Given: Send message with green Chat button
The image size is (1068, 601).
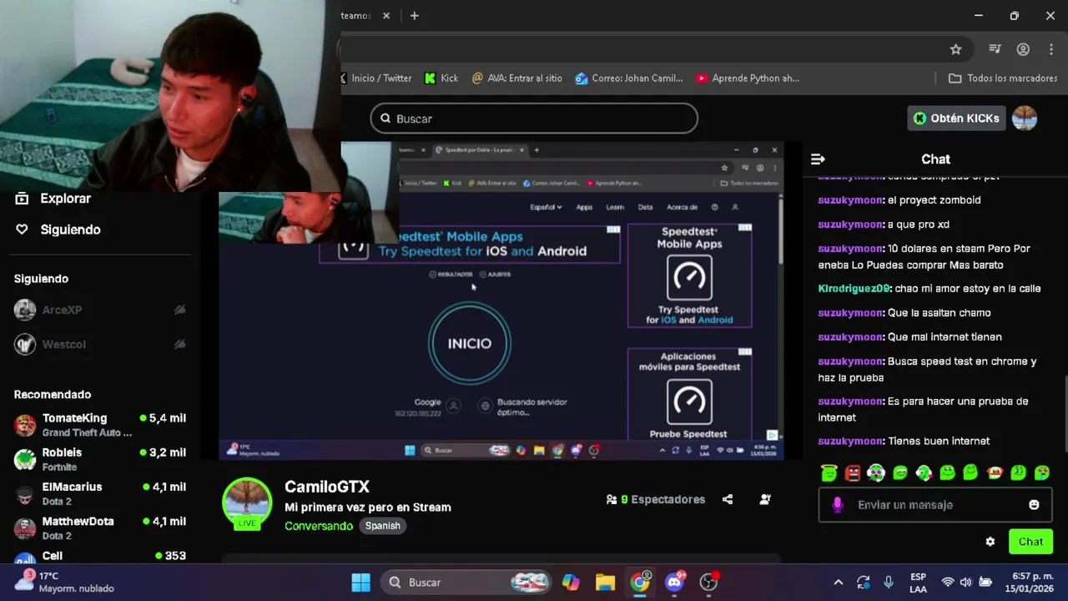Looking at the screenshot, I should pyautogui.click(x=1030, y=542).
